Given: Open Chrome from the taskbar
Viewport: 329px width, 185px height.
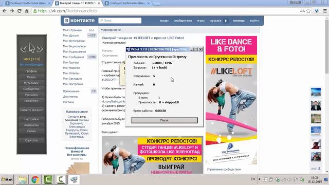Looking at the screenshot, I should pyautogui.click(x=35, y=179).
